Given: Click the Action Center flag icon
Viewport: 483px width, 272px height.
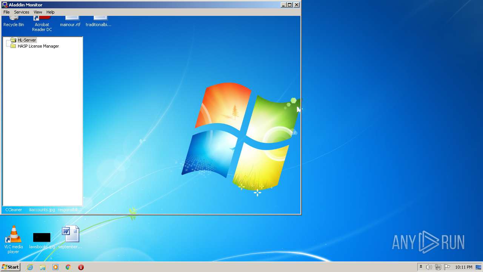Looking at the screenshot, I should [447, 267].
